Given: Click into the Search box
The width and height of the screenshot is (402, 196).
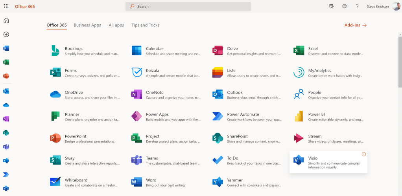Looking at the screenshot, I should pyautogui.click(x=188, y=6).
